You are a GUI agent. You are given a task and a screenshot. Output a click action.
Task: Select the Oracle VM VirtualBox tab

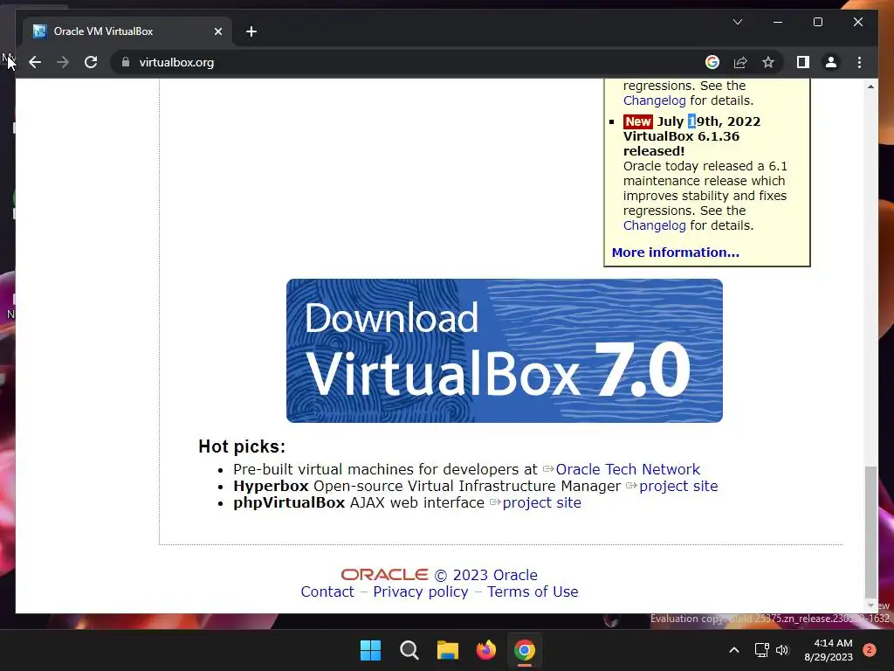pyautogui.click(x=127, y=31)
